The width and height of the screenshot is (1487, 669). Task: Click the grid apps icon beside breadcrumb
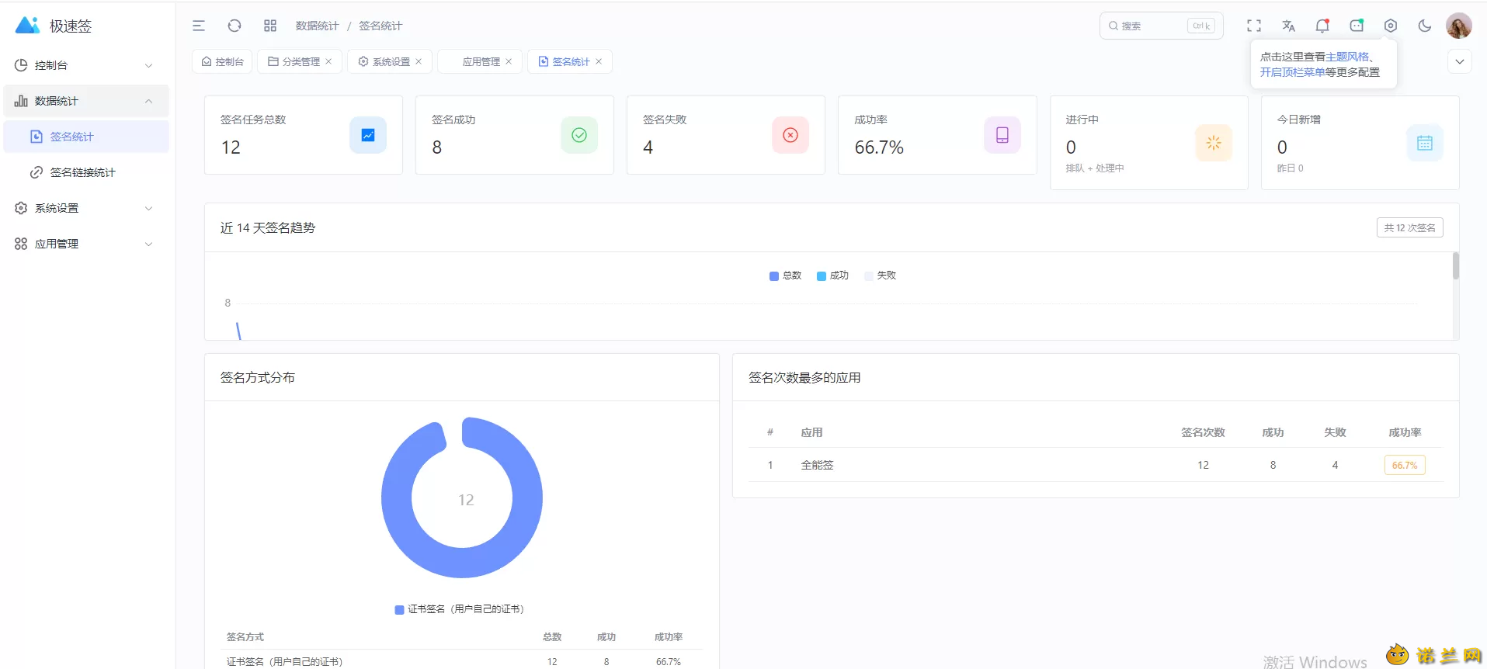270,26
